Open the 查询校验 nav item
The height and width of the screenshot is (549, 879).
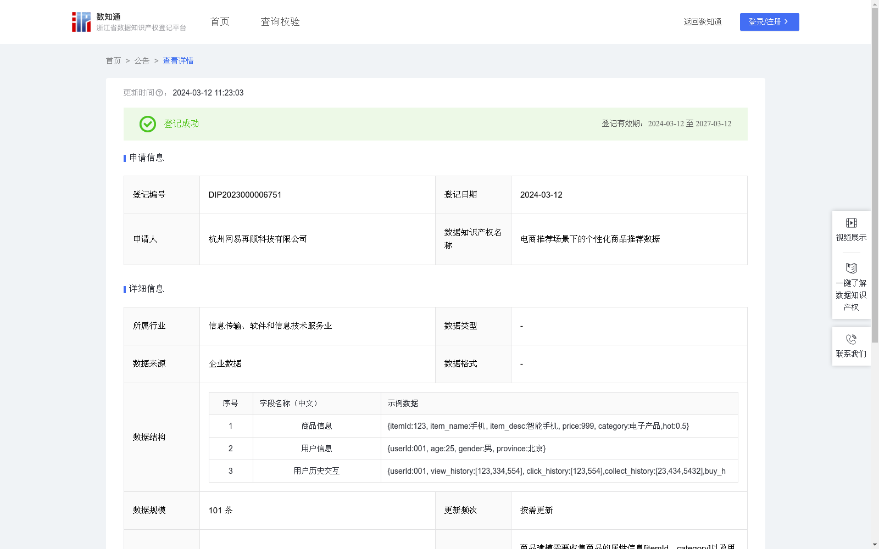280,22
